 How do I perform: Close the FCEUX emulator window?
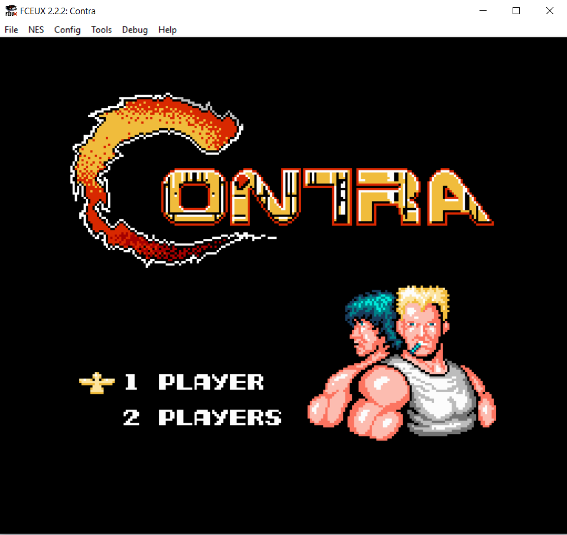[550, 11]
